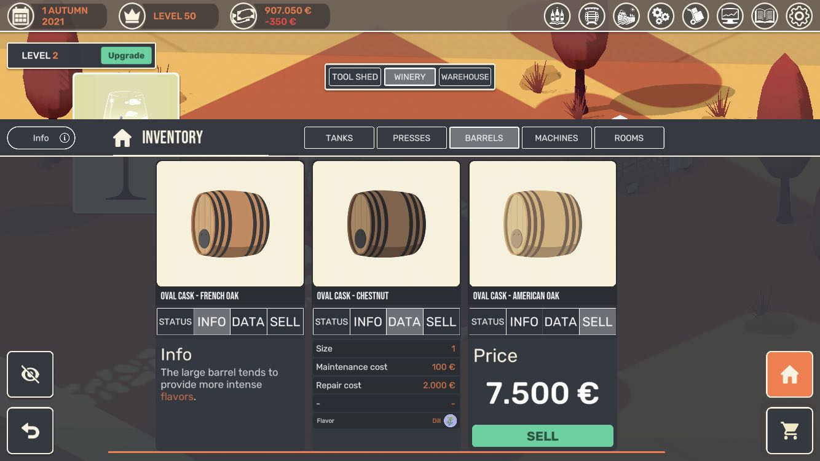
Task: Switch to the MACHINES tab
Action: (x=556, y=138)
